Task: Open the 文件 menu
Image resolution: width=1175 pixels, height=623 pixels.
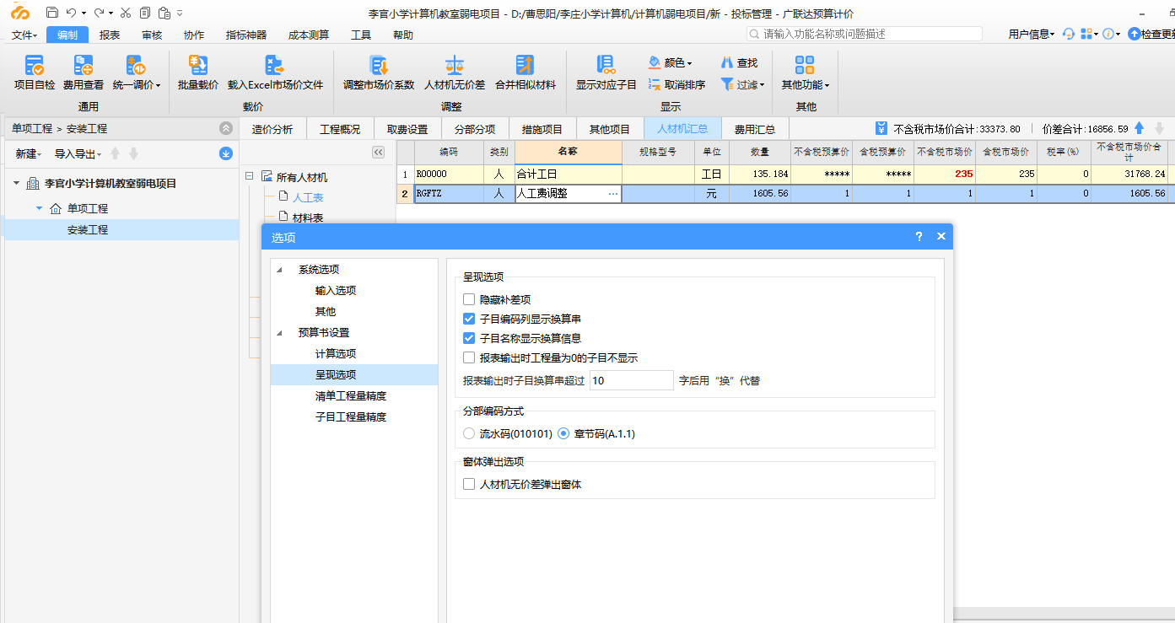Action: pyautogui.click(x=24, y=35)
